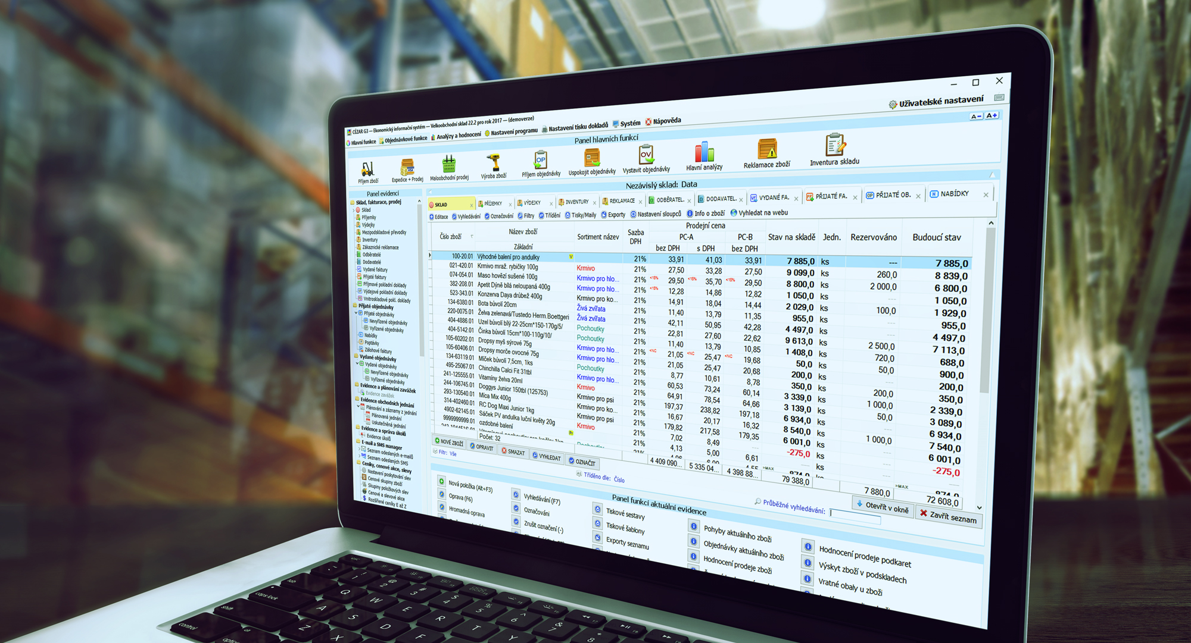Collapse the Přijaté objednávky tree node
This screenshot has width=1191, height=643.
(x=356, y=313)
